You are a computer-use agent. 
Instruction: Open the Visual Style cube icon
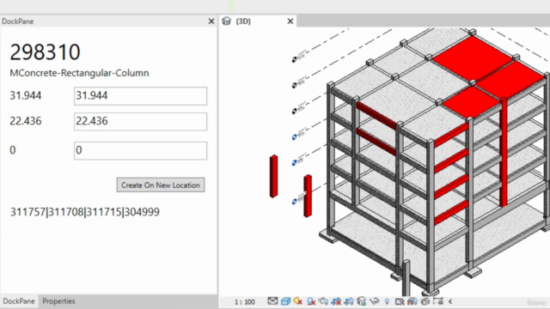[285, 301]
